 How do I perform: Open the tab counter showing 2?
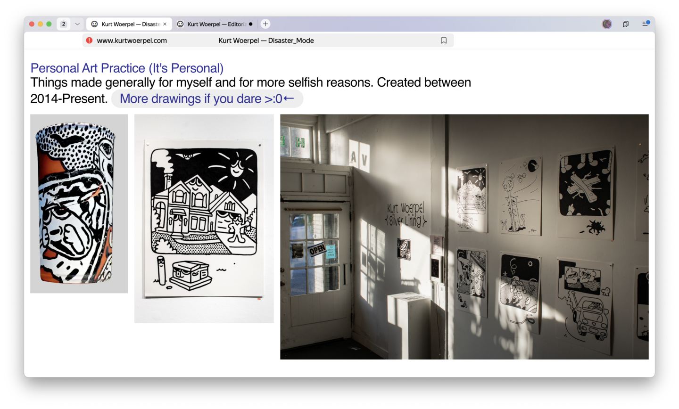tap(64, 24)
